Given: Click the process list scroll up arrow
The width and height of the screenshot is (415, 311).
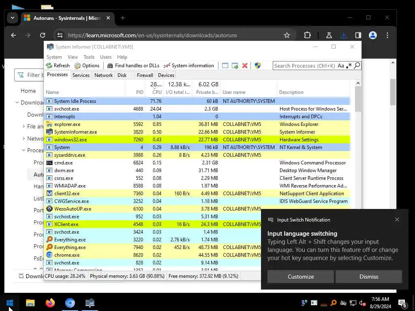Looking at the screenshot, I should tap(358, 83).
